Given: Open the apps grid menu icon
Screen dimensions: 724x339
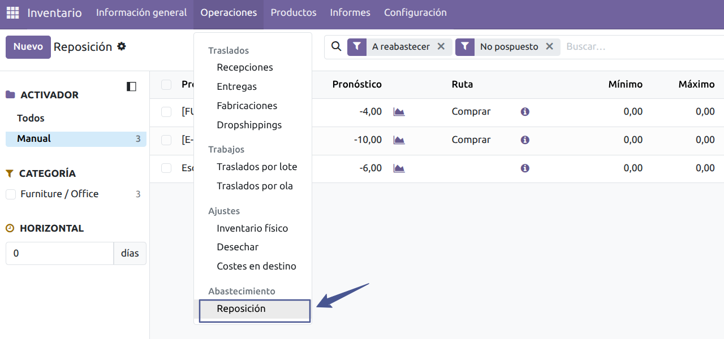Looking at the screenshot, I should pyautogui.click(x=12, y=12).
